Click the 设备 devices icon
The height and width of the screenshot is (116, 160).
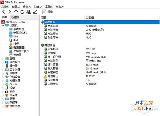(x=7, y=88)
